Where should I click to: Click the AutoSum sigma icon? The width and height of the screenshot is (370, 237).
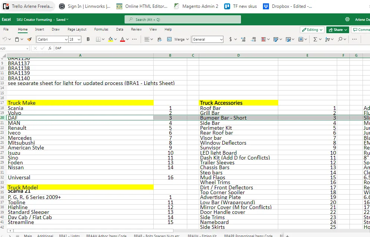pyautogui.click(x=315, y=39)
